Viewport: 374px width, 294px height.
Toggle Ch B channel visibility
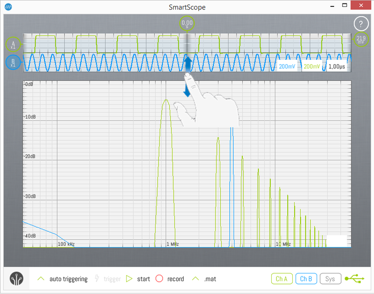coord(306,279)
